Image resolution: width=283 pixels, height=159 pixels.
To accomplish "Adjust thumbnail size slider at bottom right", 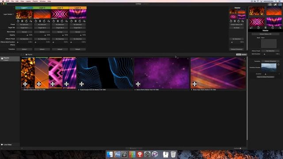I will (x=240, y=148).
